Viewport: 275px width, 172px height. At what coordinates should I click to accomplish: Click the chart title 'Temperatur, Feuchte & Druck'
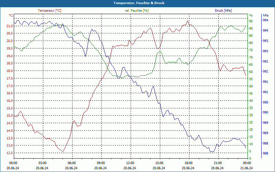(x=139, y=3)
